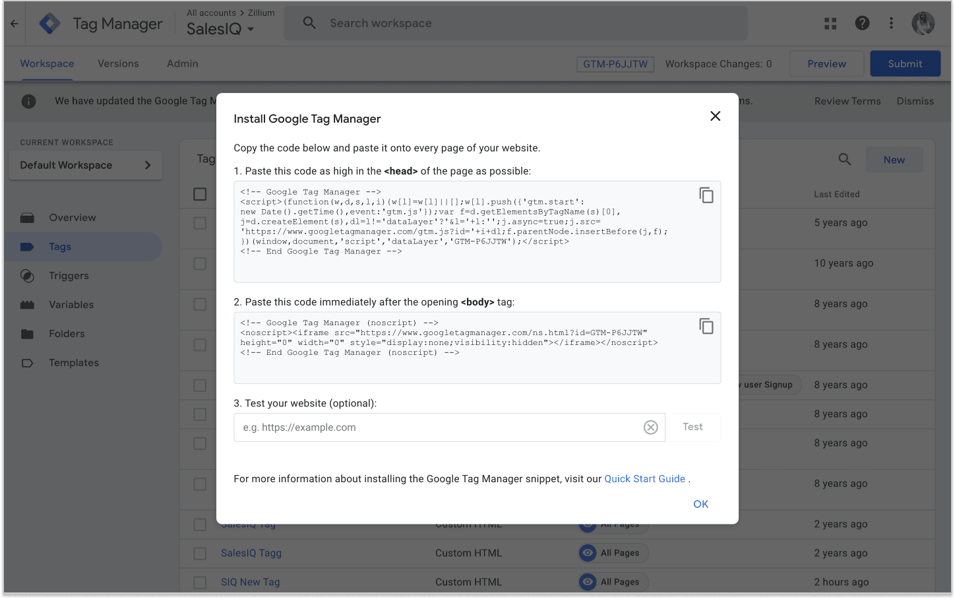Screen dimensions: 955x599
Task: Switch to the Admin tab
Action: [x=183, y=63]
